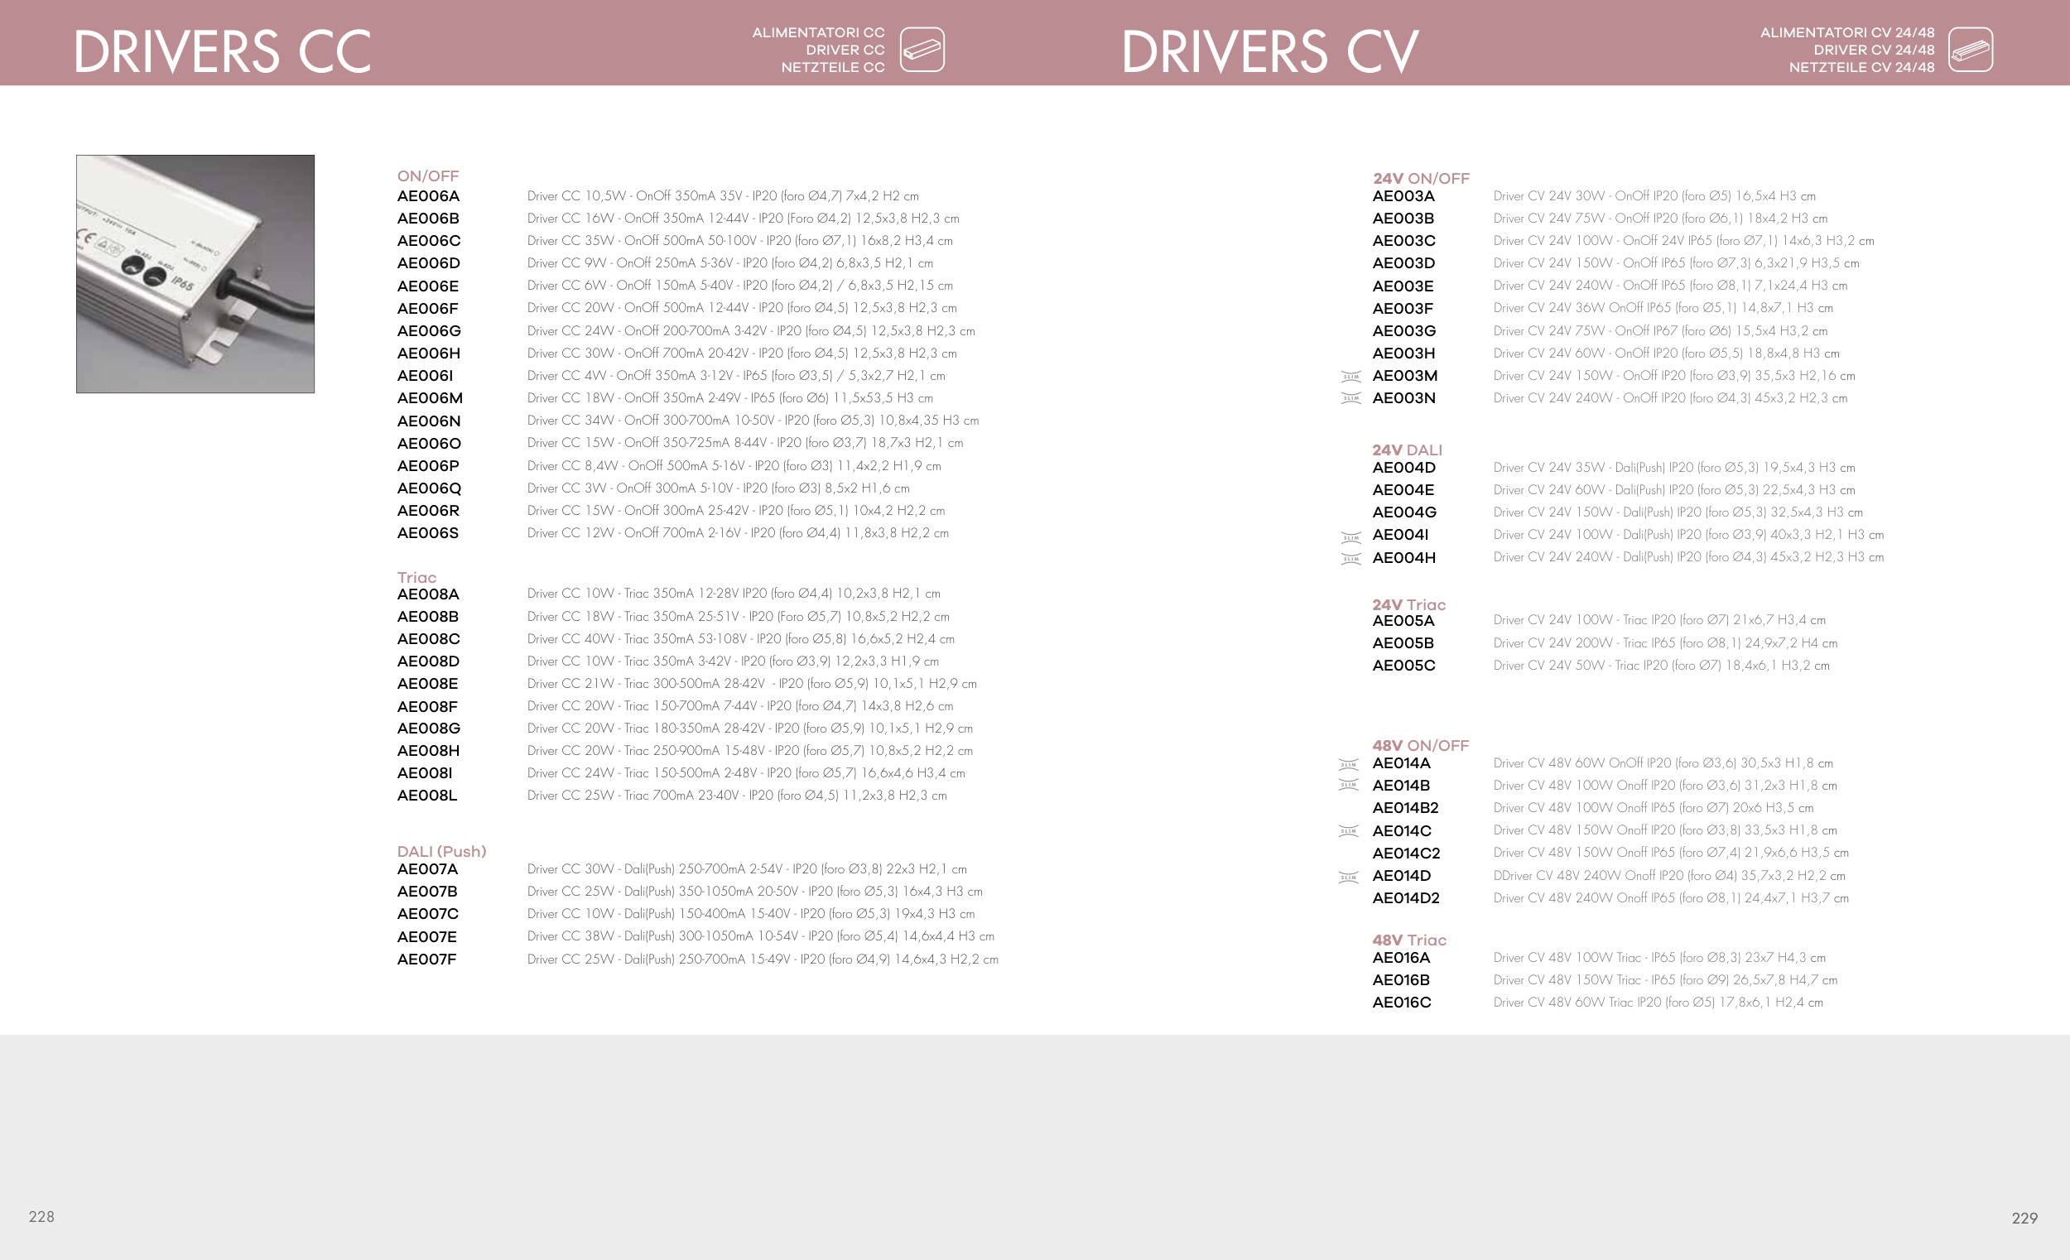Image resolution: width=2070 pixels, height=1260 pixels.
Task: Select the DALI (Push) section heading
Action: [441, 851]
